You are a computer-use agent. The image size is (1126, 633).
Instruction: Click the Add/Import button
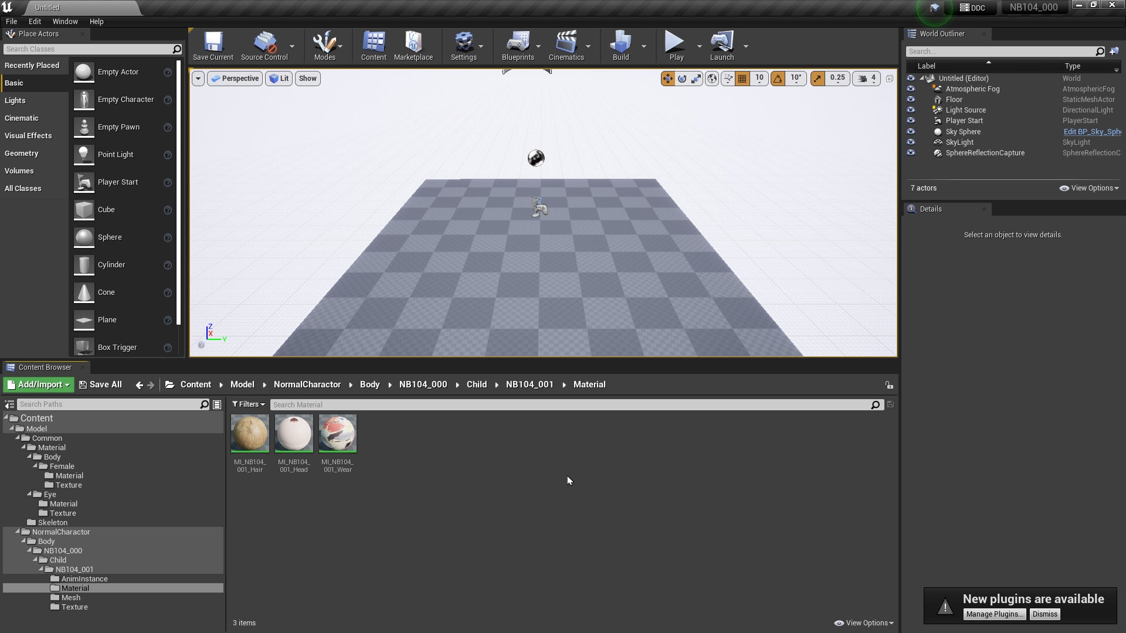coord(39,385)
